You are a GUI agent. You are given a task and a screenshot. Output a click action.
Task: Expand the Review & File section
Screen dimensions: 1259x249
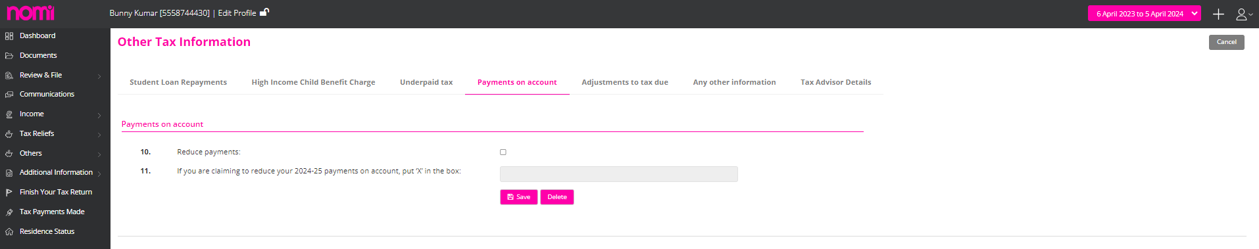(55, 76)
